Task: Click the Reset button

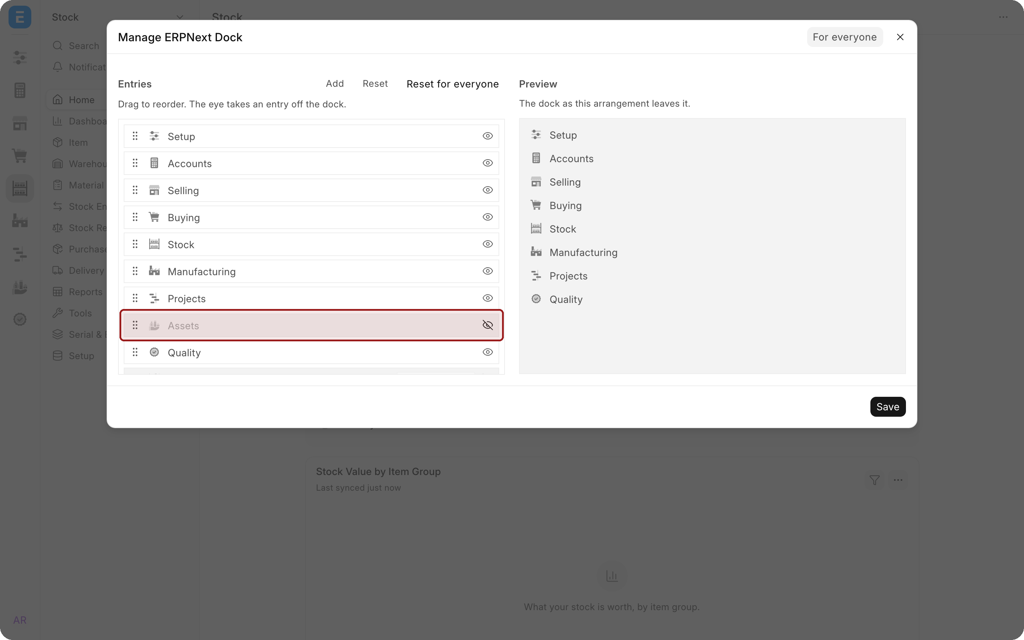Action: point(375,84)
